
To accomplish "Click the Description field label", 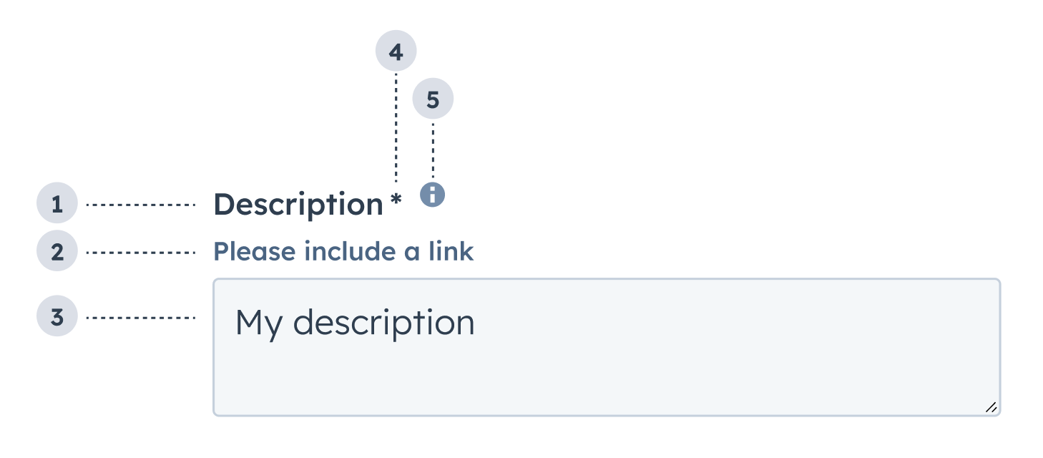I will point(298,205).
